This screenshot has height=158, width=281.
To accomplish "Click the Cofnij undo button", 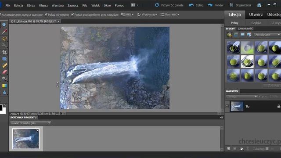I will point(196,5).
